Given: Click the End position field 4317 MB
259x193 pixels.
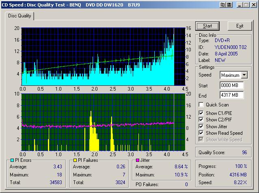Looking at the screenshot, I should [231, 95].
